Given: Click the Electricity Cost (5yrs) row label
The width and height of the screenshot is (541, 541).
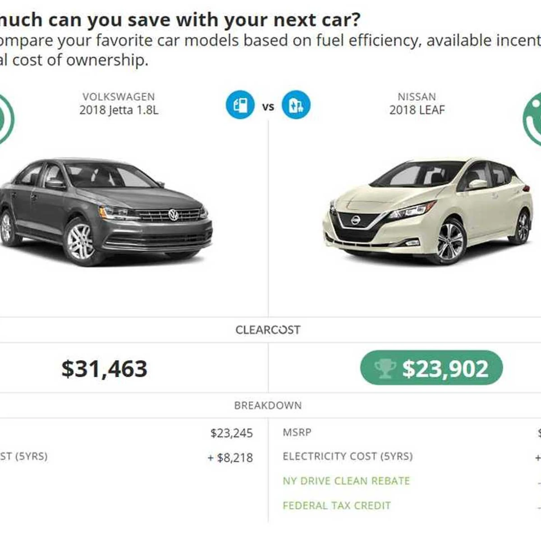Looking at the screenshot, I should [348, 456].
